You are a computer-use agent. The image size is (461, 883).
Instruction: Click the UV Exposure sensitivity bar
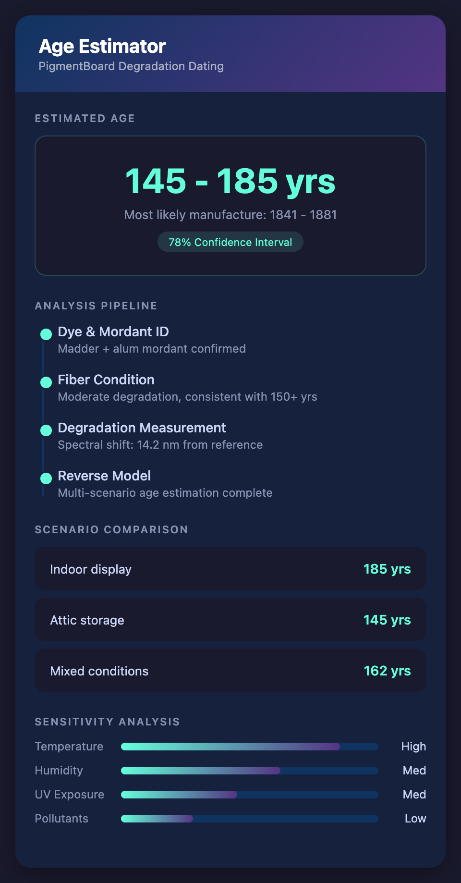(x=249, y=795)
